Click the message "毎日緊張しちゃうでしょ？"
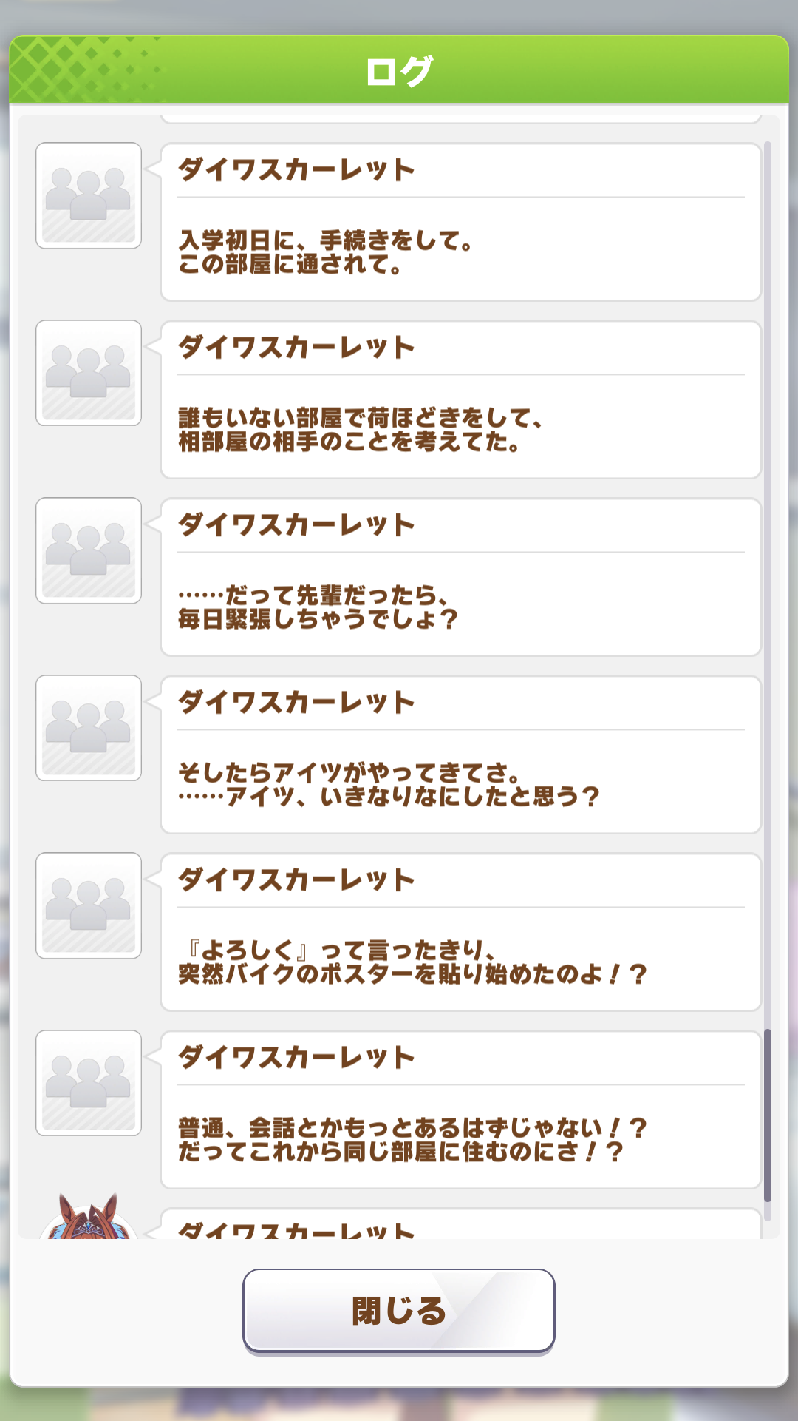 (x=318, y=620)
